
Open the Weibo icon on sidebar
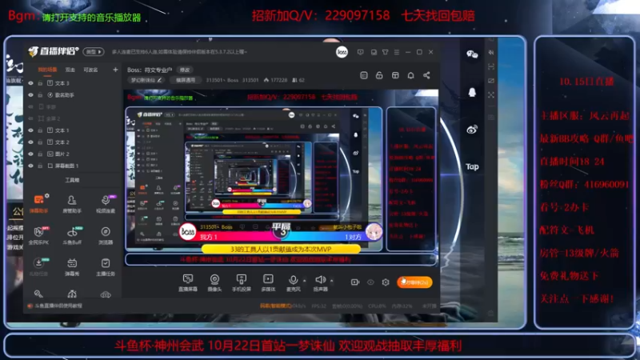tap(472, 130)
